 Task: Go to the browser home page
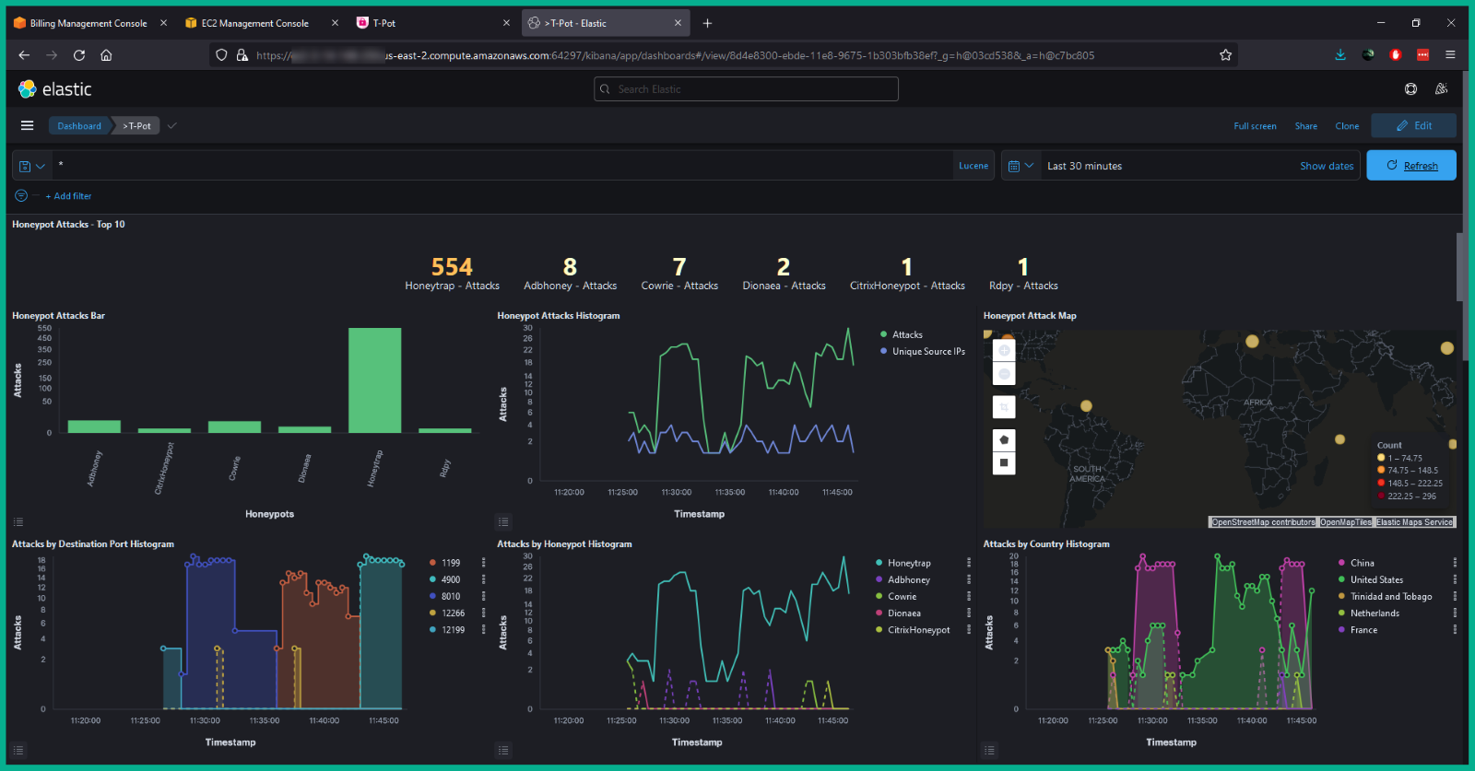pyautogui.click(x=107, y=55)
